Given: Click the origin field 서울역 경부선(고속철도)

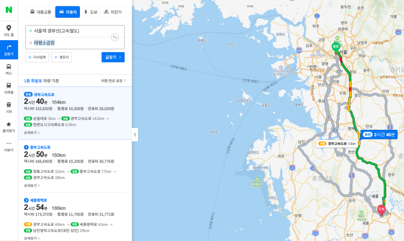Looking at the screenshot, I should click(68, 31).
